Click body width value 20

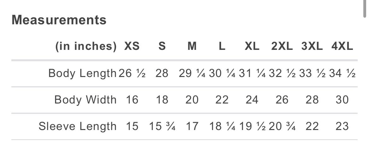[192, 100]
